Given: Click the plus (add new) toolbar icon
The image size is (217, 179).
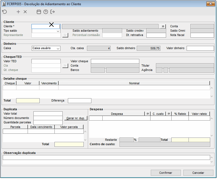Looking at the screenshot, I should (x=18, y=12).
